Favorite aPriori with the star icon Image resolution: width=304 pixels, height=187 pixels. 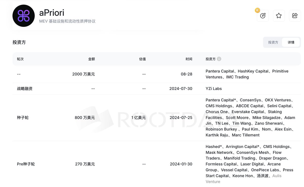[x=279, y=16]
